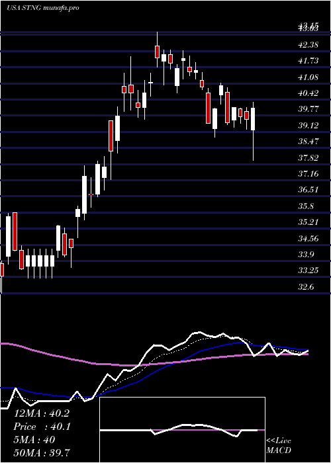The height and width of the screenshot is (463, 331).
Task: Click the '5MA : 40' reading
Action: point(34,439)
